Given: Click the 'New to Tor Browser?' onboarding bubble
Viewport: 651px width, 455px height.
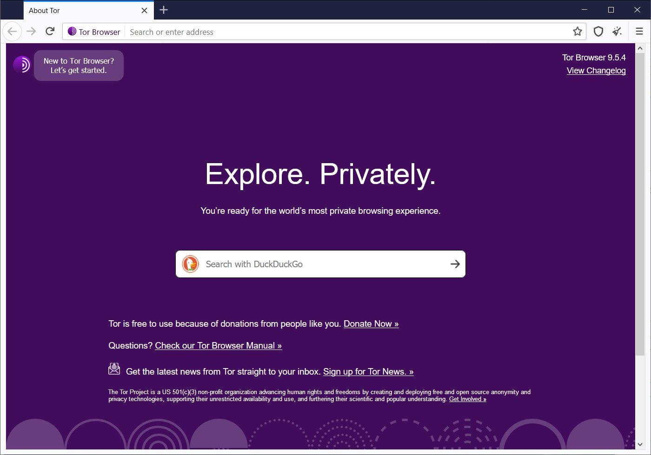Looking at the screenshot, I should click(x=79, y=66).
